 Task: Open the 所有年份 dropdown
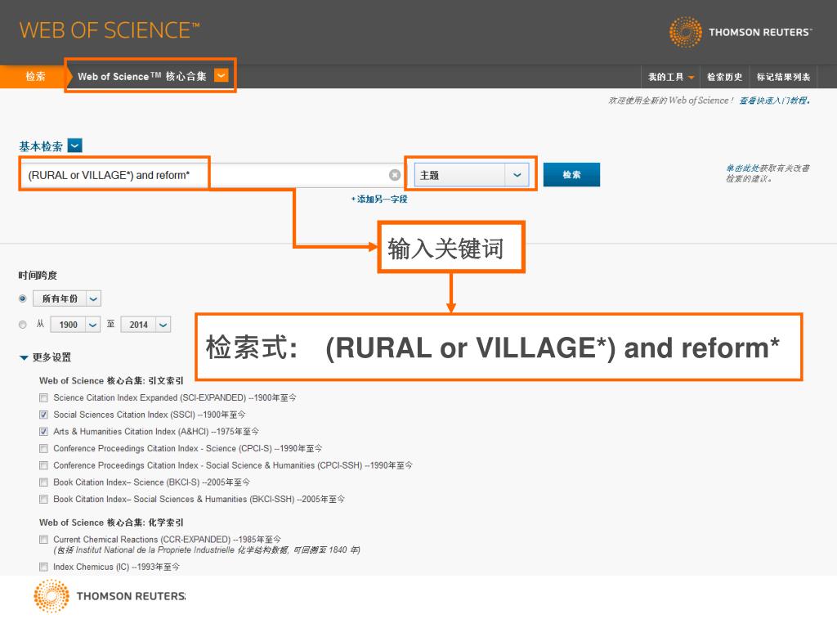(67, 298)
